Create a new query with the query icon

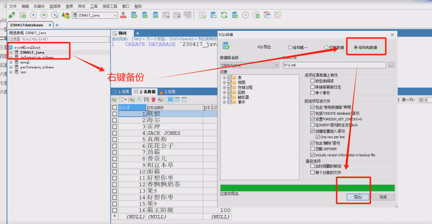pyautogui.click(x=23, y=15)
